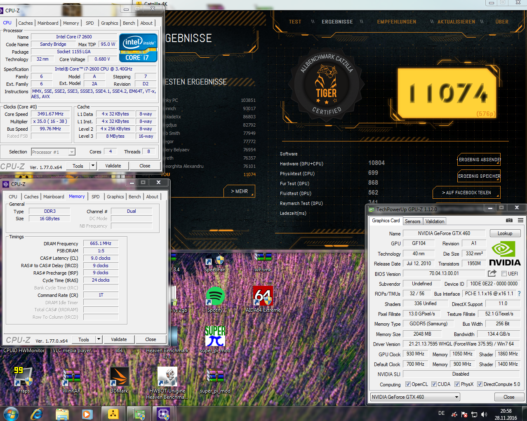This screenshot has width=527, height=421.
Task: Open SPD tab in CPU-Z memory window
Action: point(96,197)
